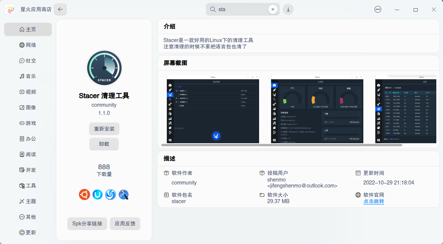Open the 网络 category in the sidebar

click(28, 45)
